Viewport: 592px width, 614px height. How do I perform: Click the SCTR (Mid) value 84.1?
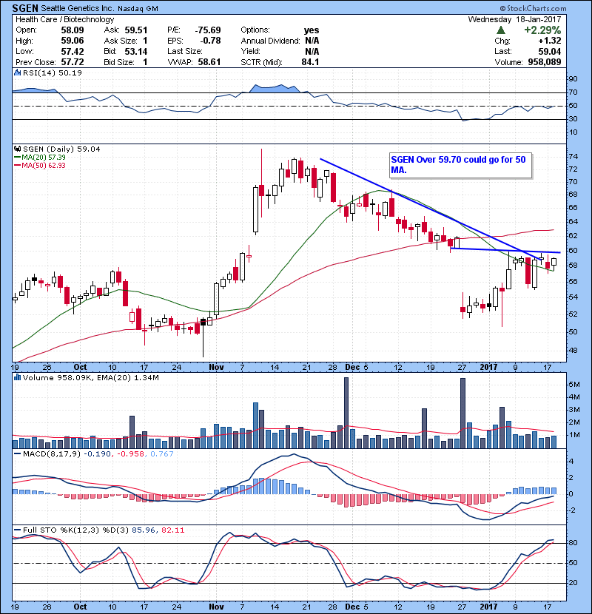(x=310, y=62)
